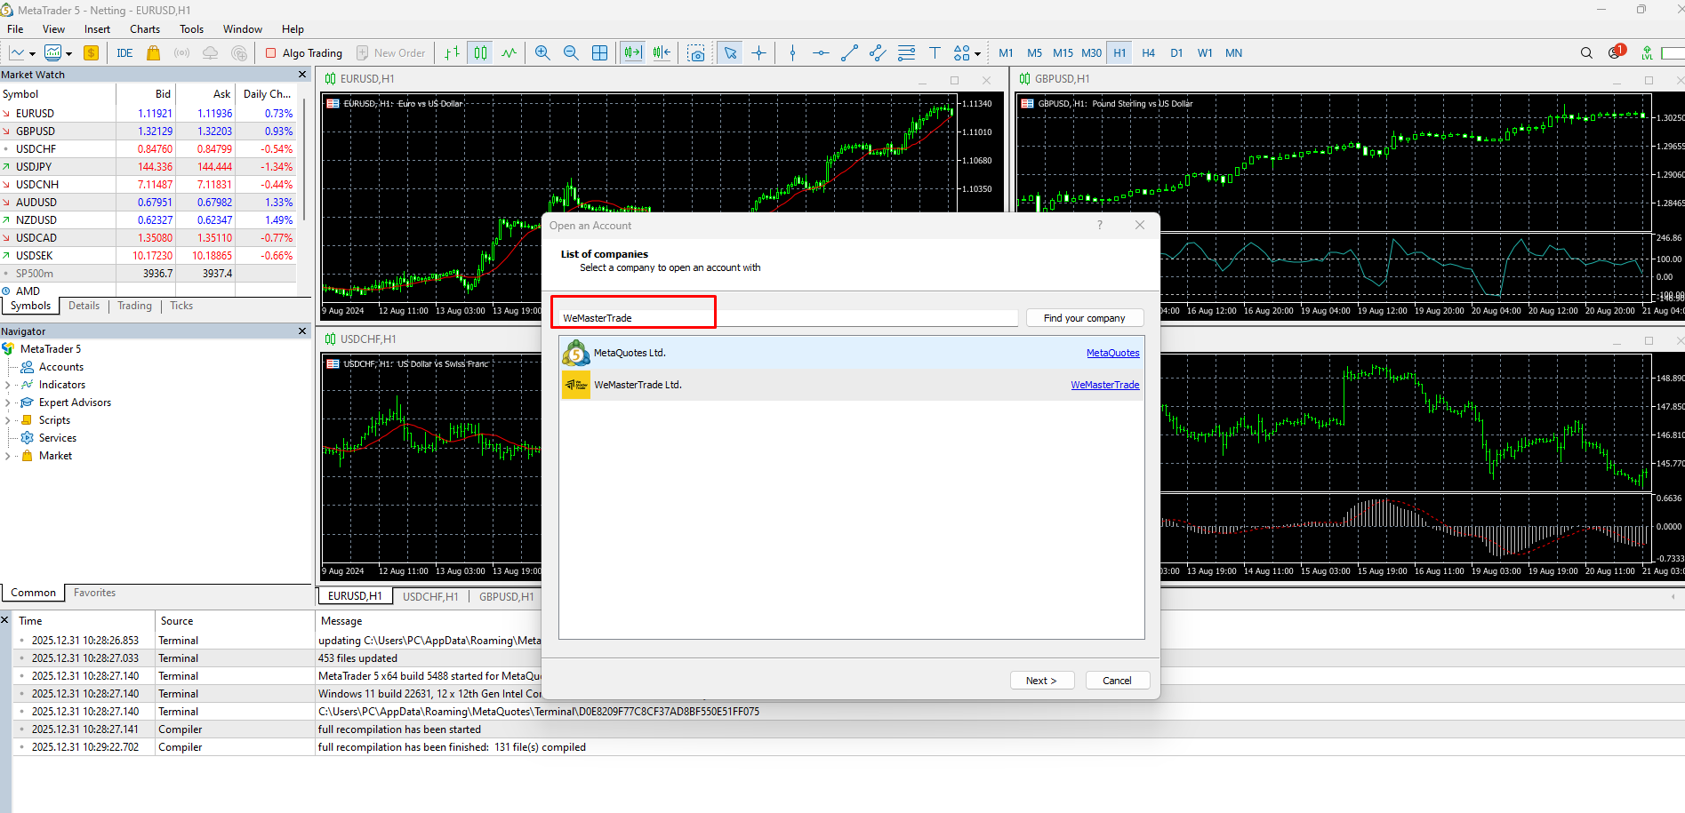
Task: Click the Next button in dialog
Action: 1041,681
